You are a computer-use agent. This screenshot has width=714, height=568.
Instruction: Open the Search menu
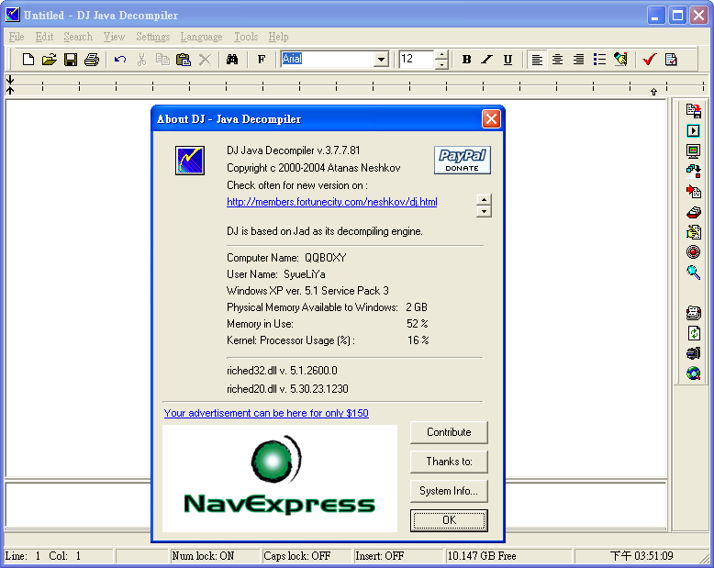pyautogui.click(x=78, y=37)
